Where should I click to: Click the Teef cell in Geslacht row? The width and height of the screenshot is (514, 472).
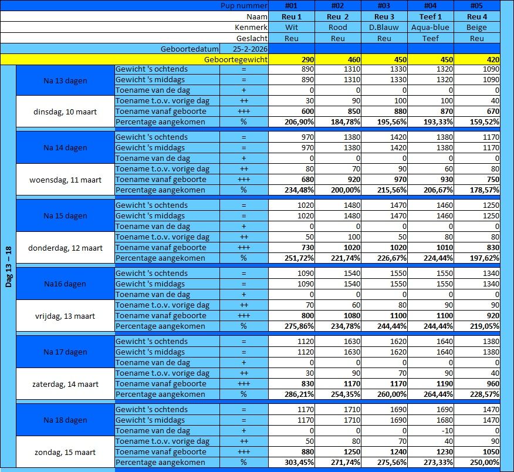(431, 38)
